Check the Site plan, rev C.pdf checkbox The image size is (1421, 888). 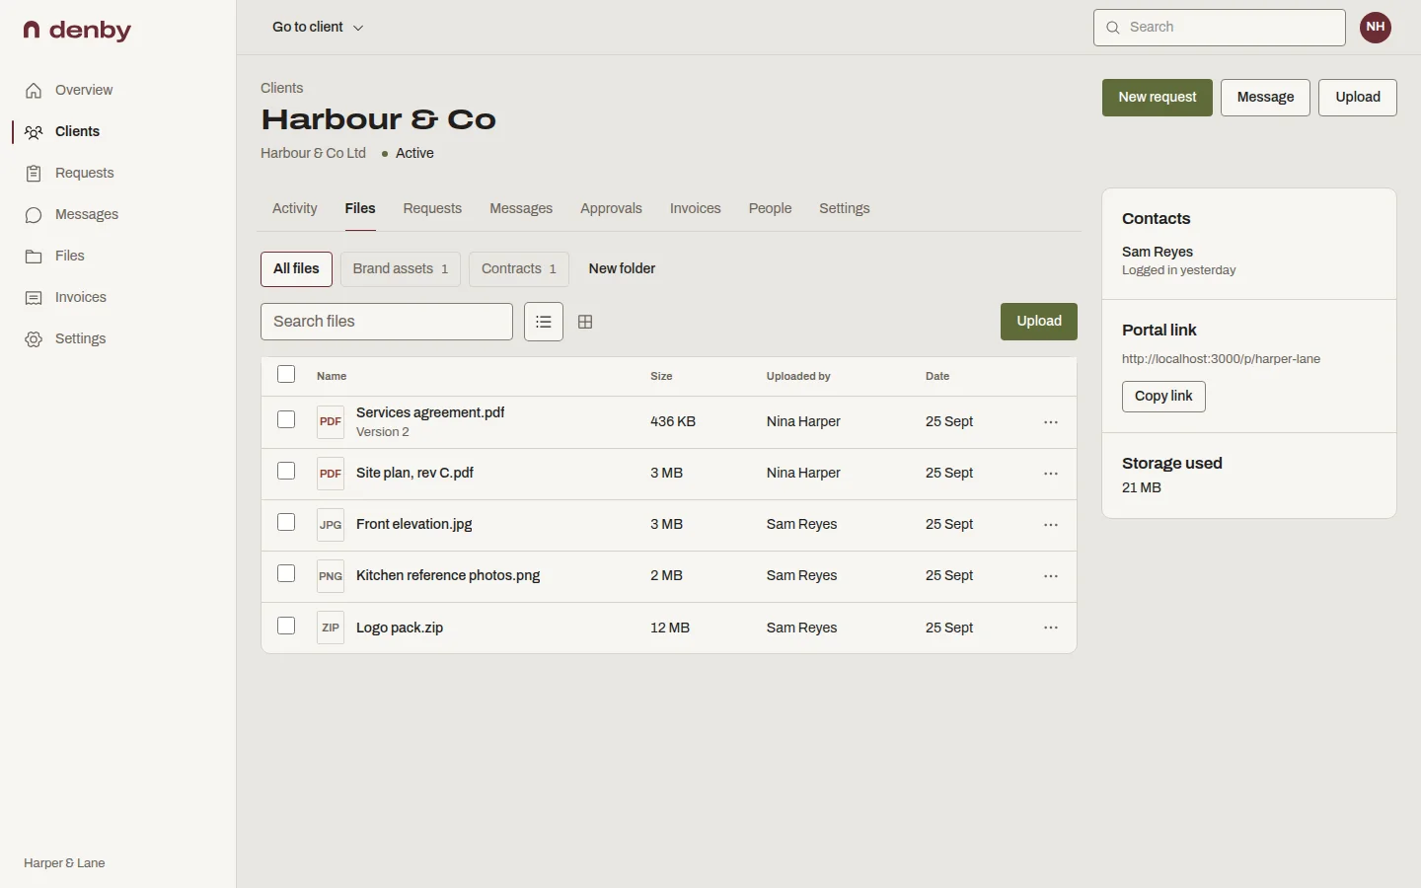point(286,471)
